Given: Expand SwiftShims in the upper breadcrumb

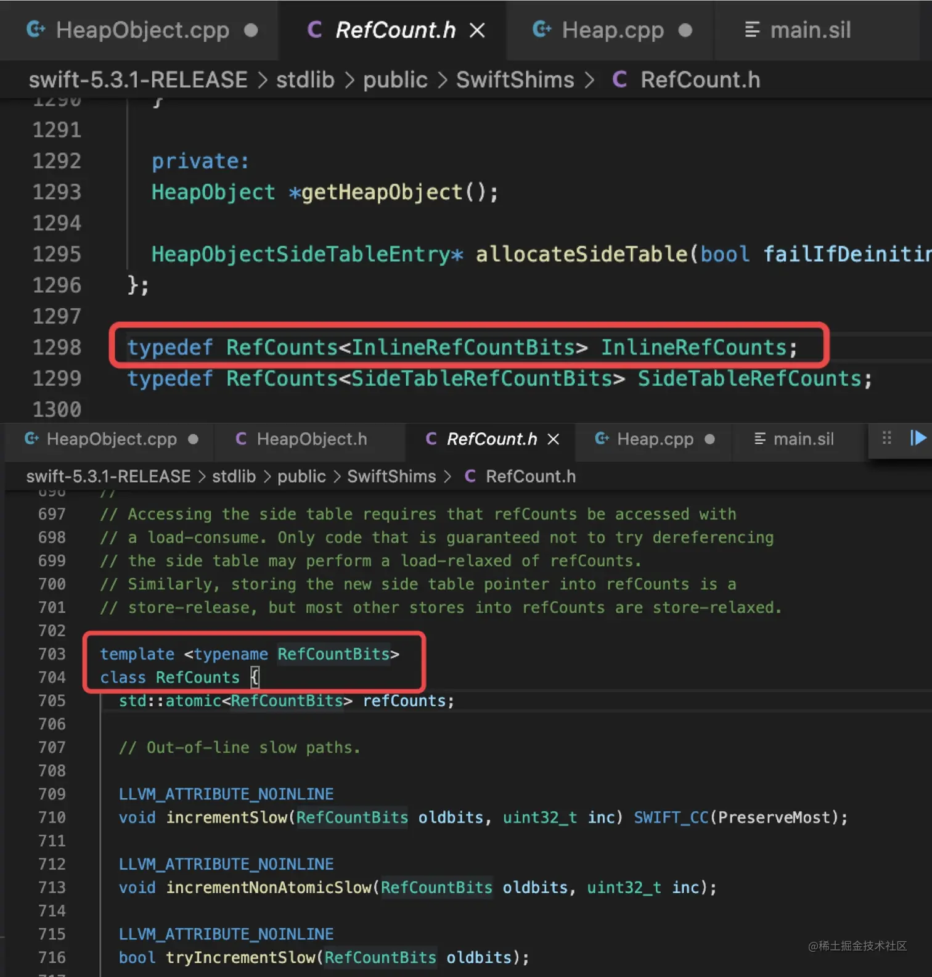Looking at the screenshot, I should click(515, 80).
